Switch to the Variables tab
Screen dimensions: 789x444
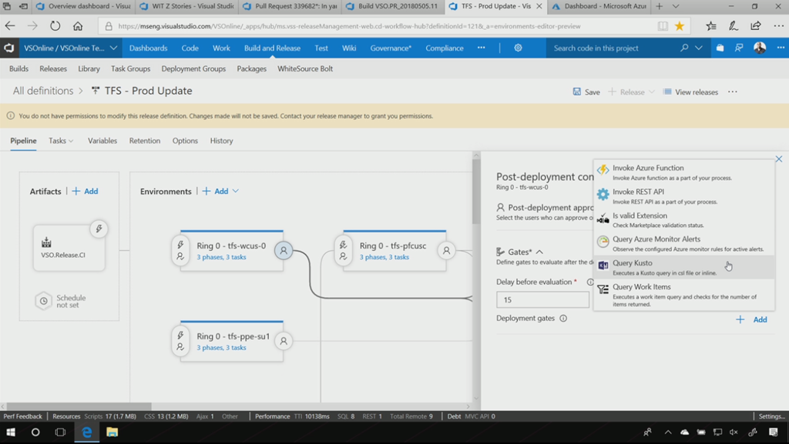102,141
